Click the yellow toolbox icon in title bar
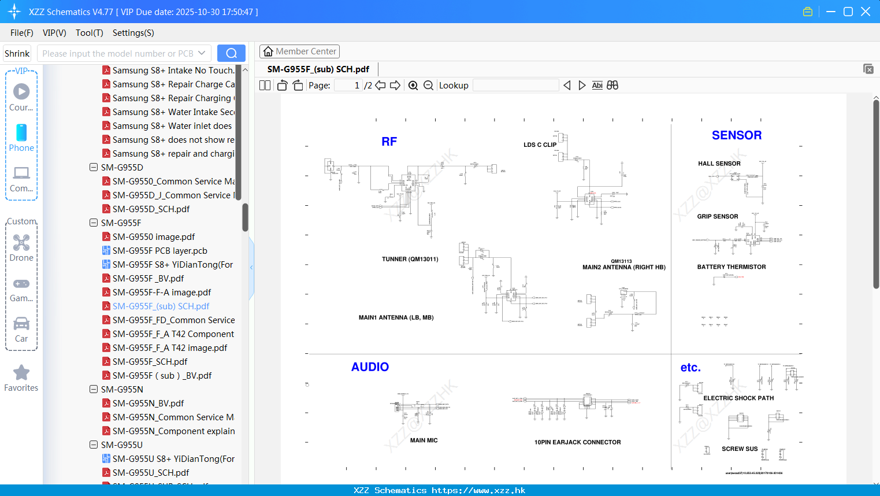 point(808,12)
